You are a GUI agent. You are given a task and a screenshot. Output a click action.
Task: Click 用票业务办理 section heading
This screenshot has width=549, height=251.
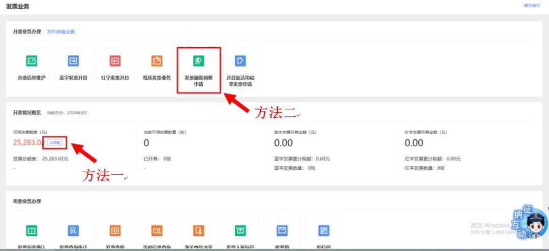click(x=27, y=202)
